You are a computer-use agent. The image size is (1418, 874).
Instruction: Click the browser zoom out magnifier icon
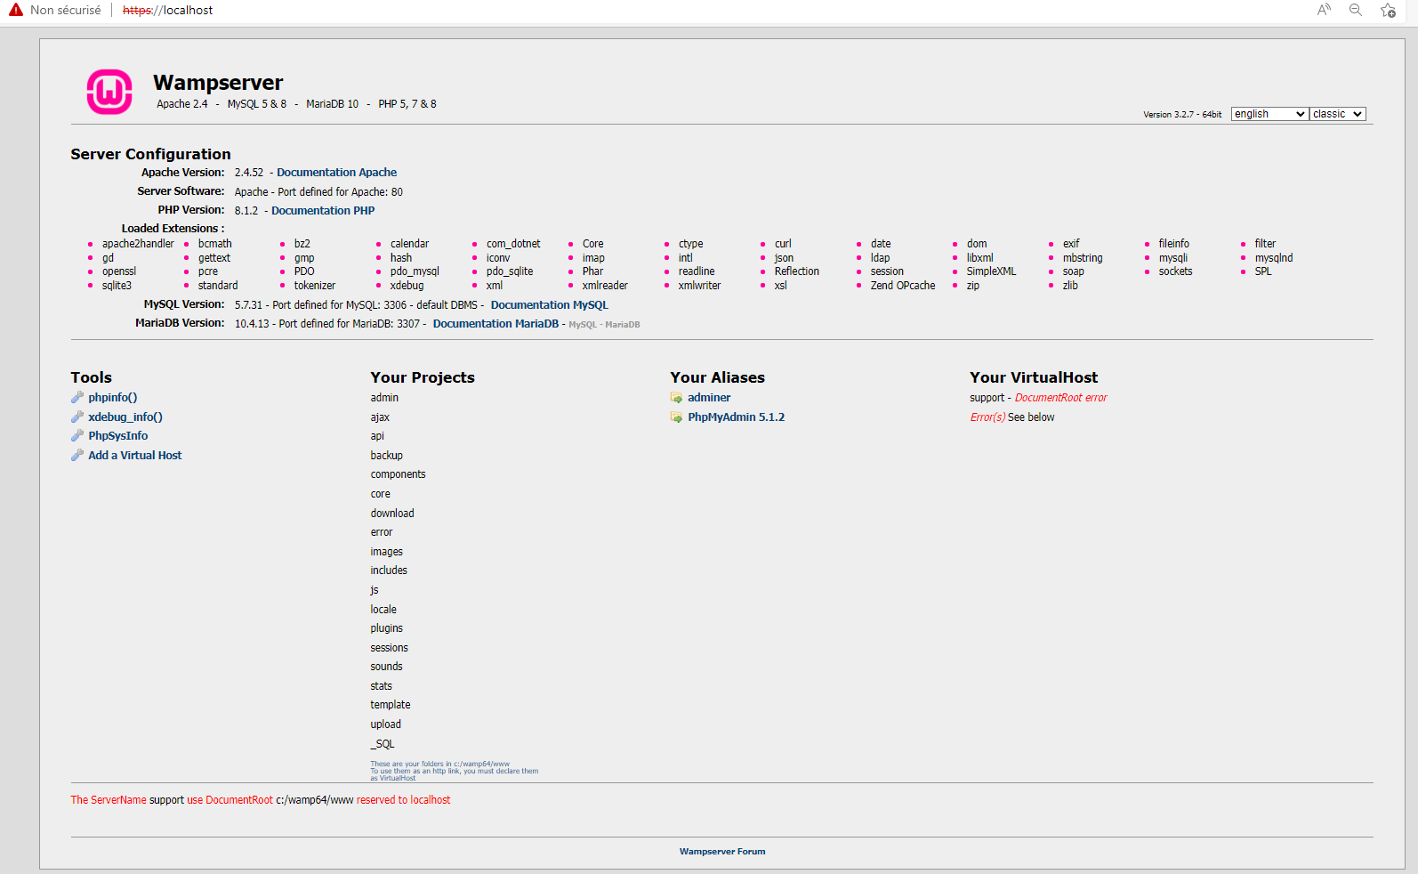pos(1356,10)
